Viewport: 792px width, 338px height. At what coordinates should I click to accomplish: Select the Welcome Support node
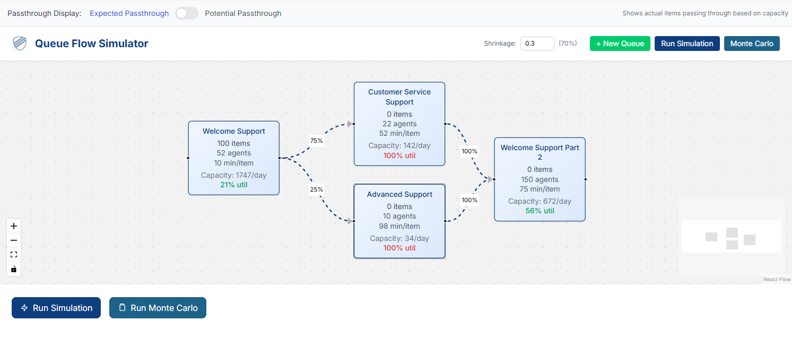point(233,158)
